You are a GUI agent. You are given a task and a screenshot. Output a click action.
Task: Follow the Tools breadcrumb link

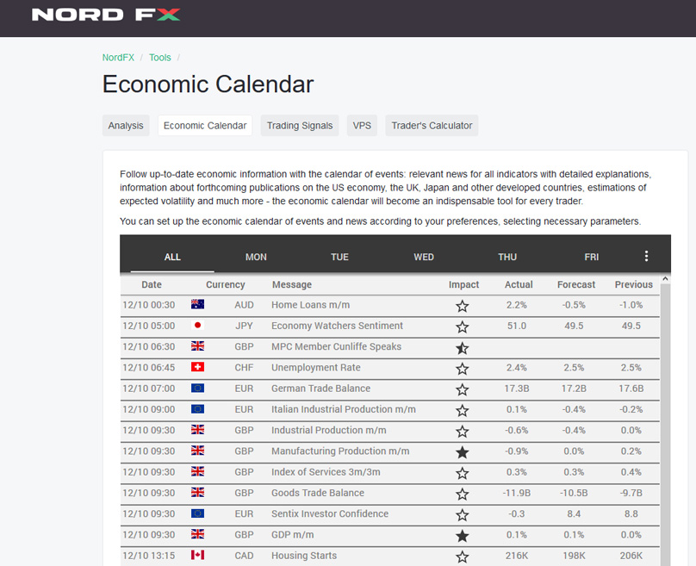160,58
